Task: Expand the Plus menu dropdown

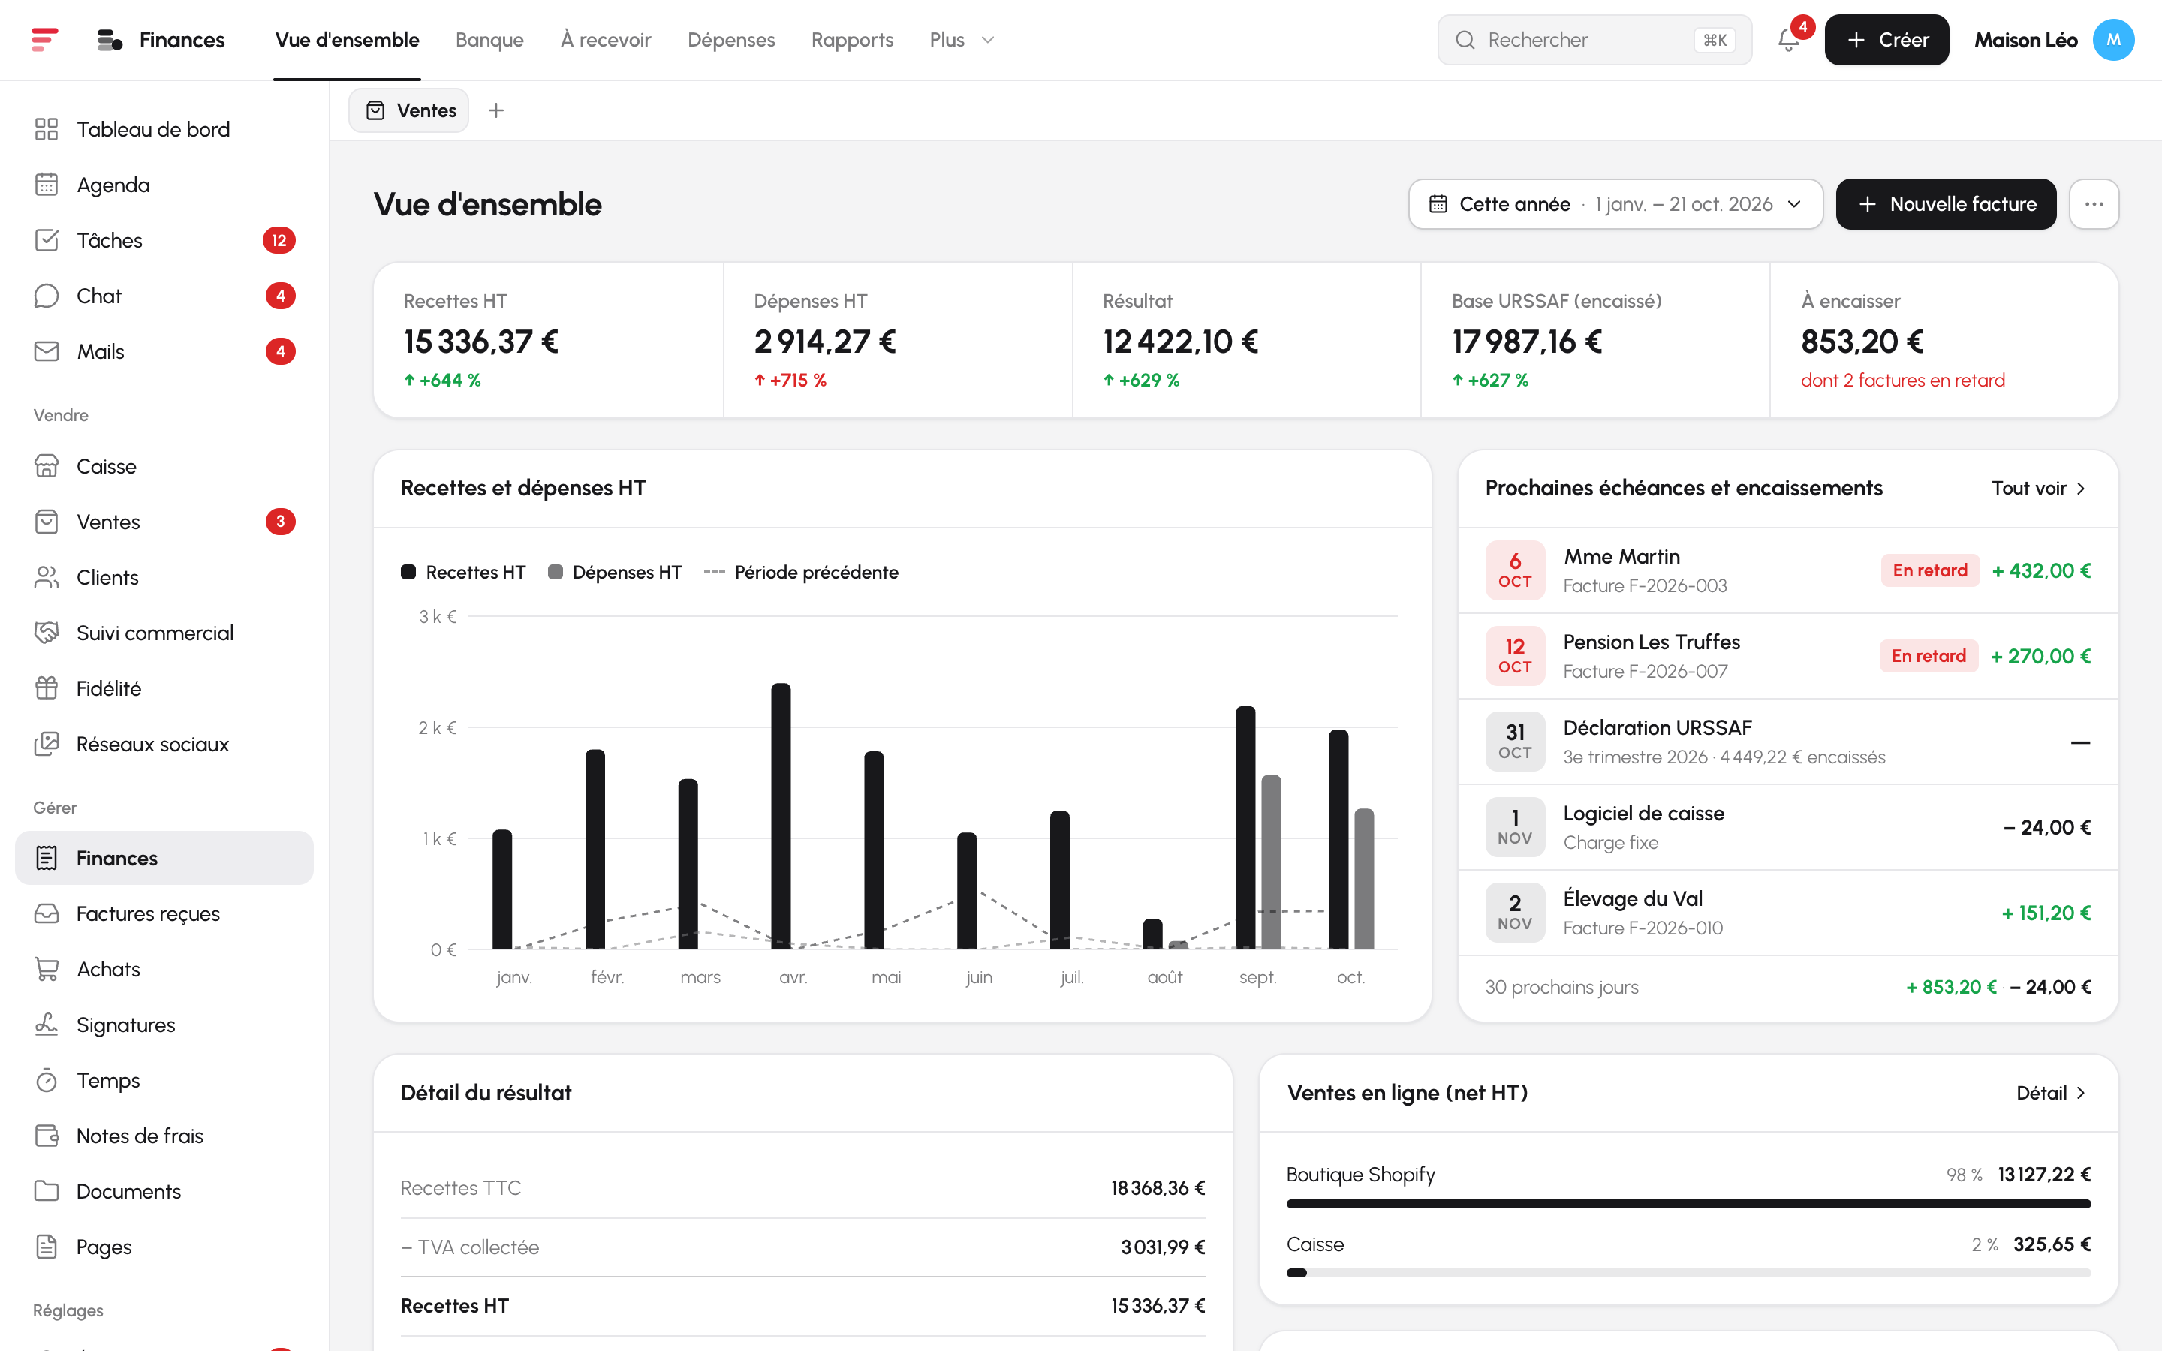Action: click(x=962, y=39)
